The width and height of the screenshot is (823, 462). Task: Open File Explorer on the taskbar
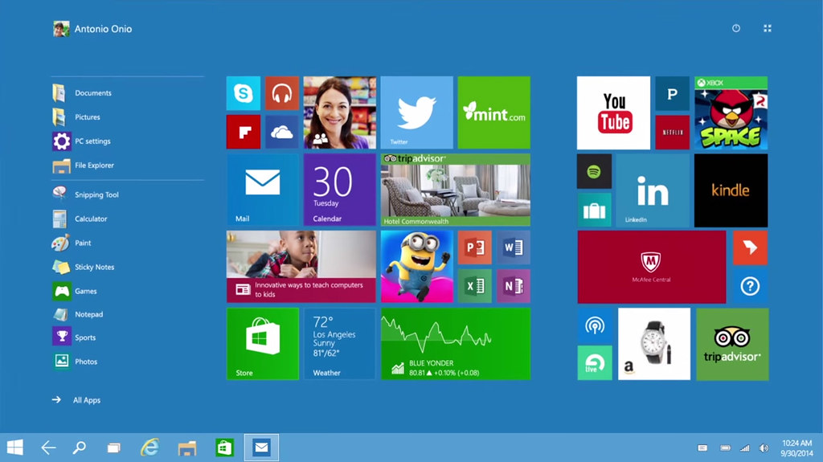click(x=186, y=448)
